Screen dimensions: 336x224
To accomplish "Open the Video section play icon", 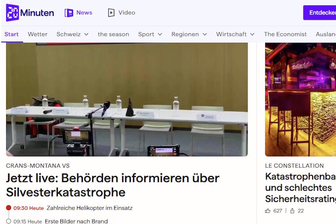I will pyautogui.click(x=111, y=13).
